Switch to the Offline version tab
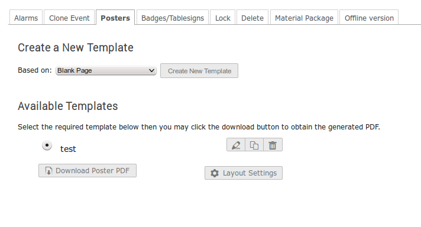This screenshot has height=227, width=421. pyautogui.click(x=369, y=18)
